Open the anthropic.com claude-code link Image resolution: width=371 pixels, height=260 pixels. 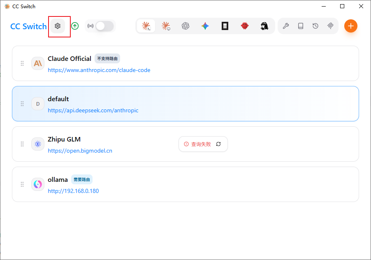pyautogui.click(x=99, y=70)
